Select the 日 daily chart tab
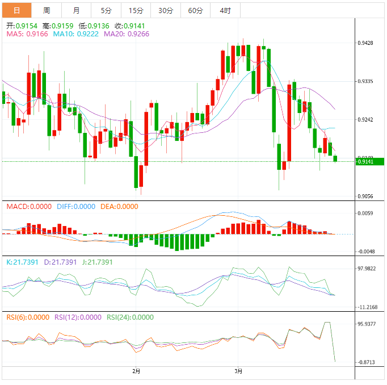Screen dimensions: 387x385 coord(17,10)
